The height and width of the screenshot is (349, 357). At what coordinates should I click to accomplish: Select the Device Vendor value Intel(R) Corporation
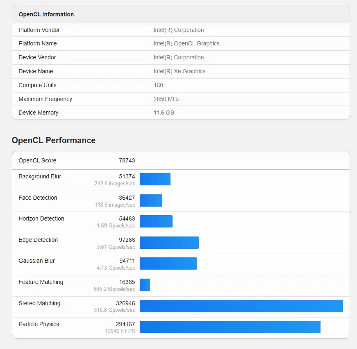pos(179,57)
